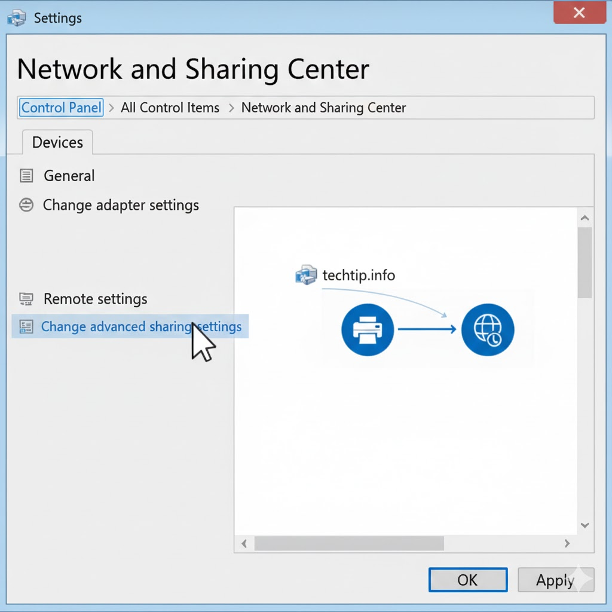Screen dimensions: 612x612
Task: Click the Change advanced sharing settings icon
Action: (x=26, y=327)
